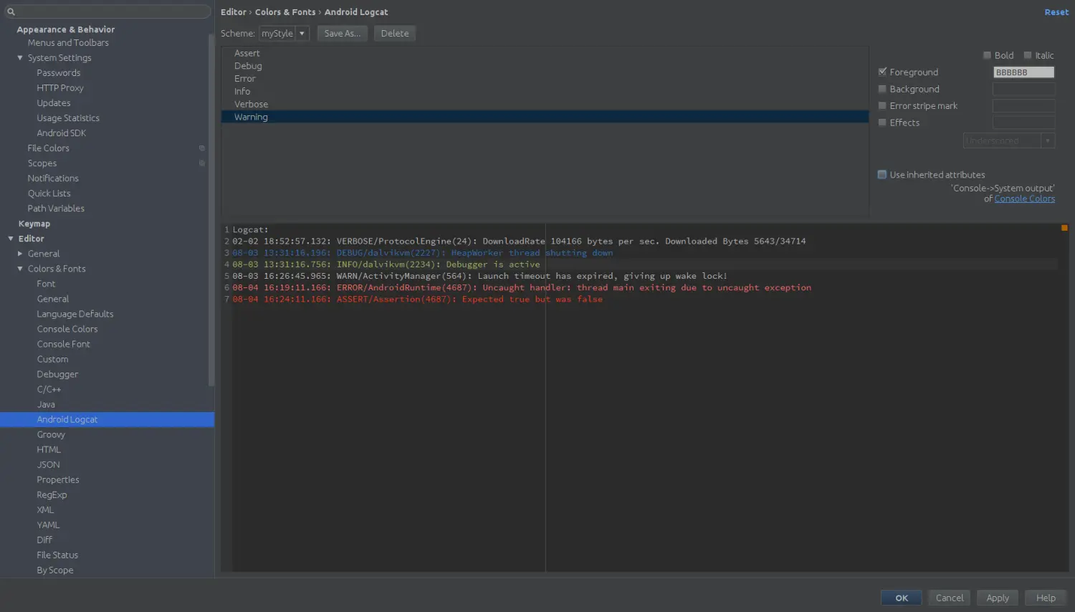This screenshot has height=612, width=1075.
Task: Select Warning in the attribute list
Action: (x=545, y=117)
